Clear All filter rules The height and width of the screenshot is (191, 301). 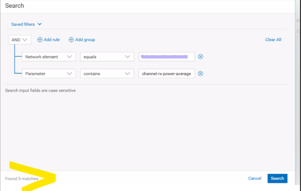[x=273, y=40]
